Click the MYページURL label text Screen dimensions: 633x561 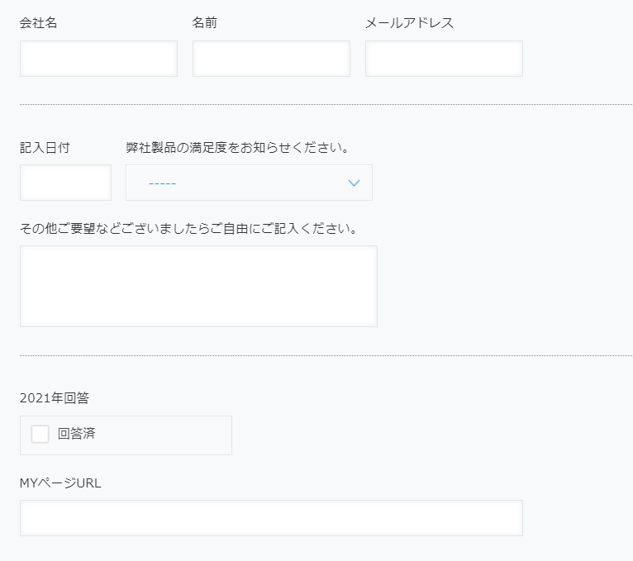pos(60,483)
